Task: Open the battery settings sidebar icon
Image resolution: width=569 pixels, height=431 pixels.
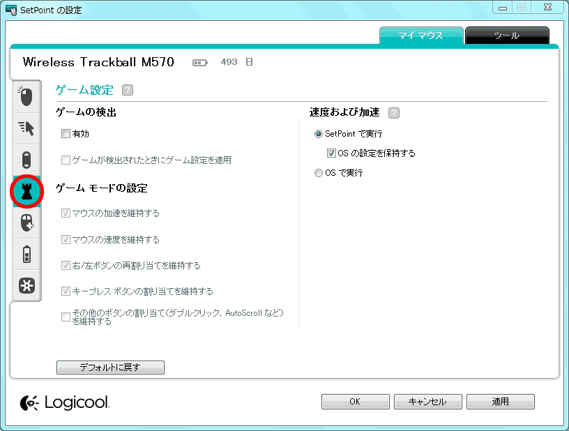Action: (x=26, y=254)
